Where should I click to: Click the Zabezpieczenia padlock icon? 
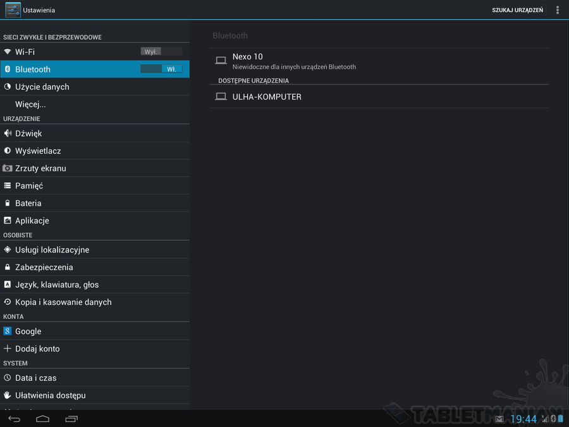pos(7,267)
